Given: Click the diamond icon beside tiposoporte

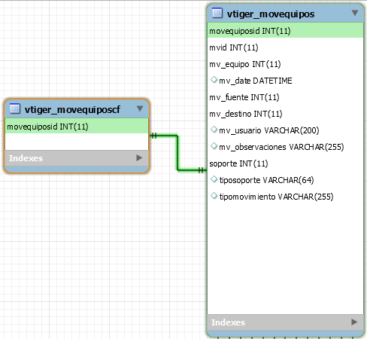Looking at the screenshot, I should point(214,179).
